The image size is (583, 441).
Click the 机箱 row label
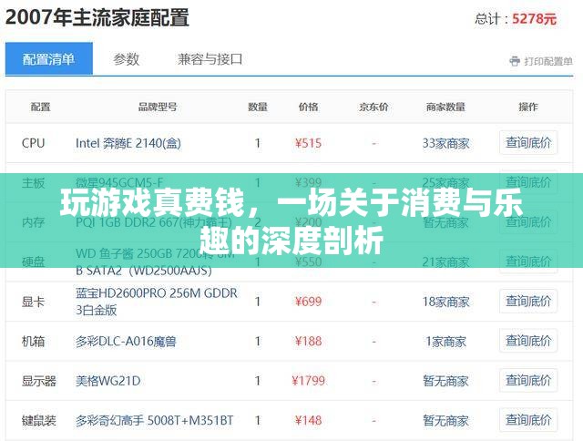coord(33,342)
